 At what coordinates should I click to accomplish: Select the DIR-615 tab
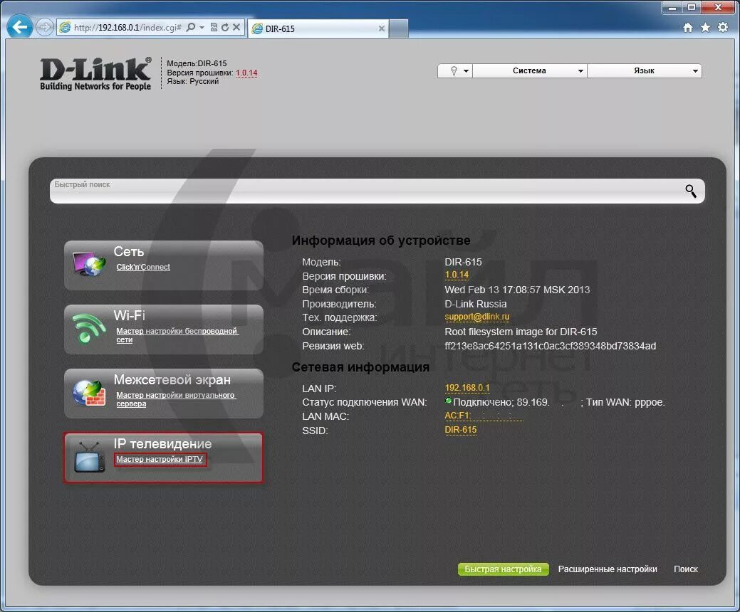[x=318, y=28]
